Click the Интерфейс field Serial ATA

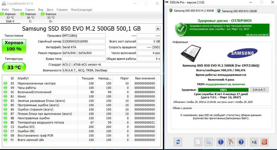click(84, 47)
